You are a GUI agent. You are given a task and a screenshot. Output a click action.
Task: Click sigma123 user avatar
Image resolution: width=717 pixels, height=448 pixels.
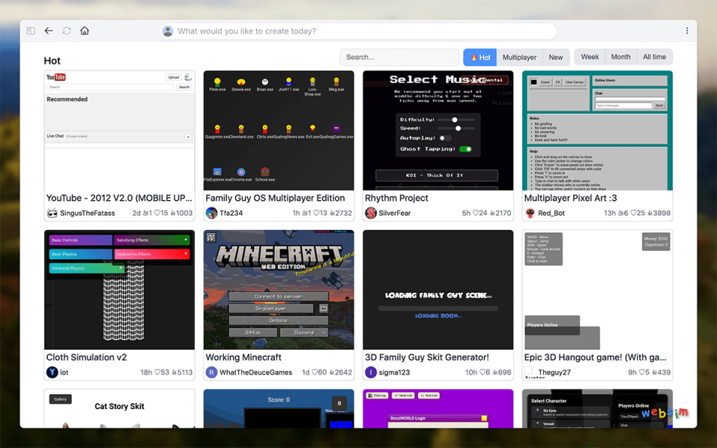tap(370, 372)
